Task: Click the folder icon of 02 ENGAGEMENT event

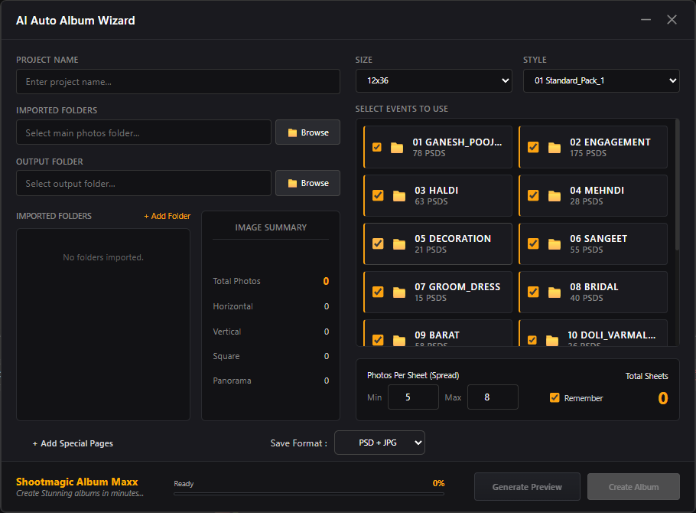Action: [x=555, y=148]
